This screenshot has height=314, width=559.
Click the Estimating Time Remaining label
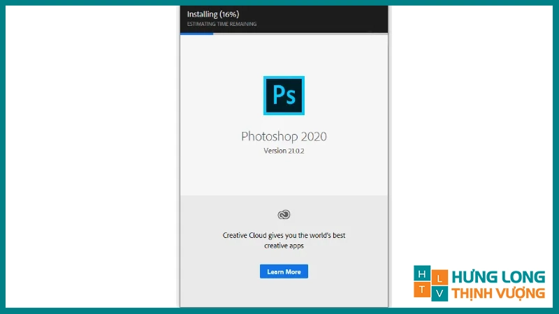pyautogui.click(x=222, y=24)
